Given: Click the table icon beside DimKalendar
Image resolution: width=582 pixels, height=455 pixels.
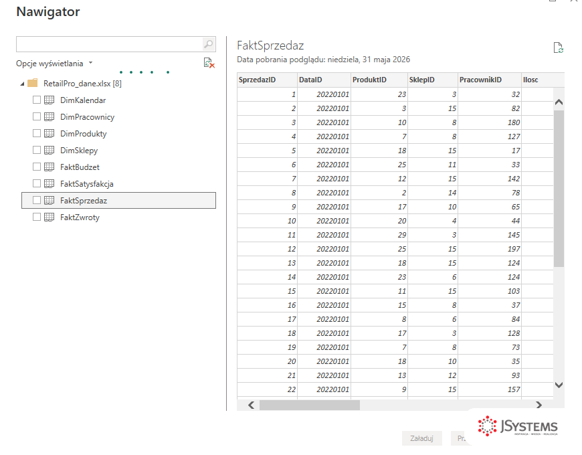Looking at the screenshot, I should click(x=49, y=100).
